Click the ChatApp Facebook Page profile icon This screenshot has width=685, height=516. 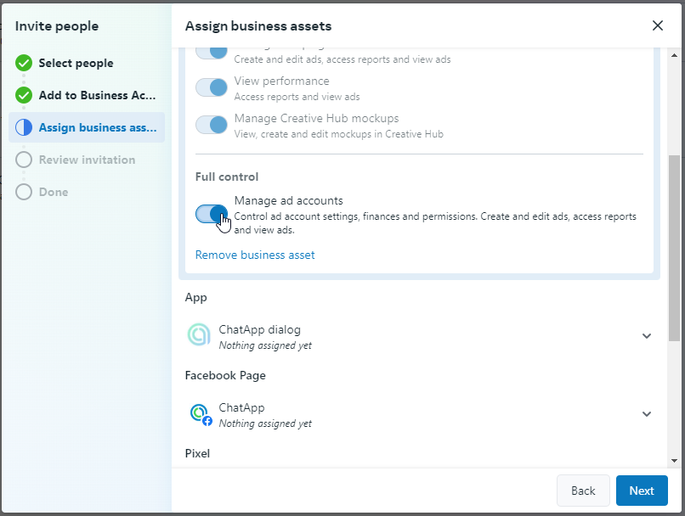click(201, 414)
